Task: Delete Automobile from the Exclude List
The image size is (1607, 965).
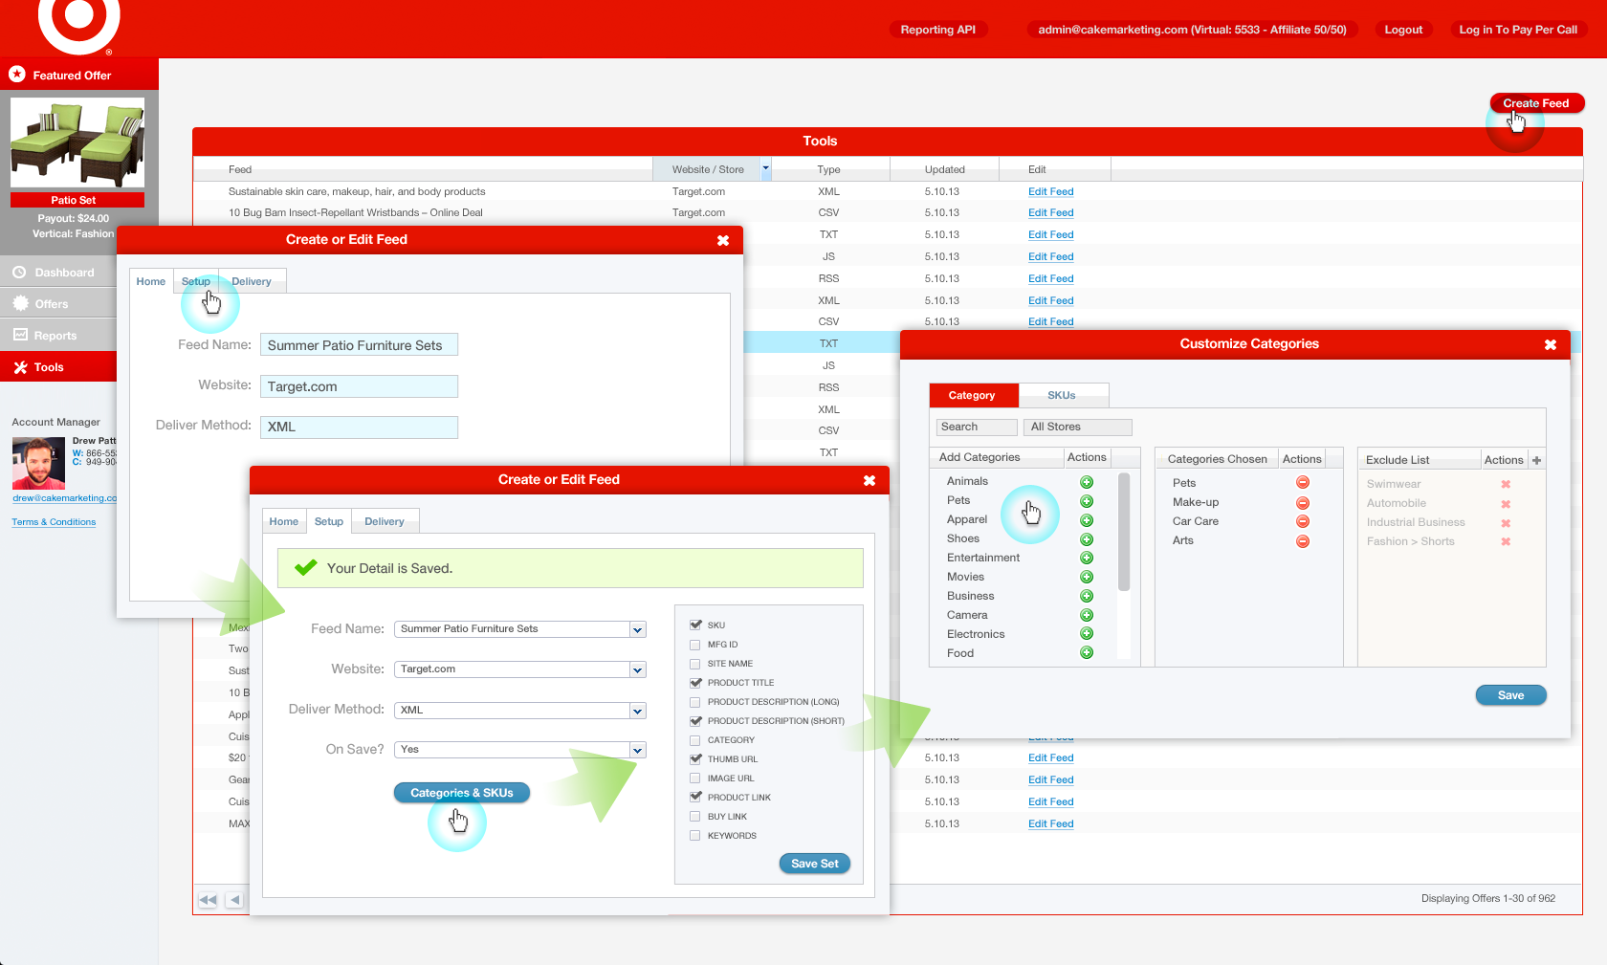Action: point(1506,504)
